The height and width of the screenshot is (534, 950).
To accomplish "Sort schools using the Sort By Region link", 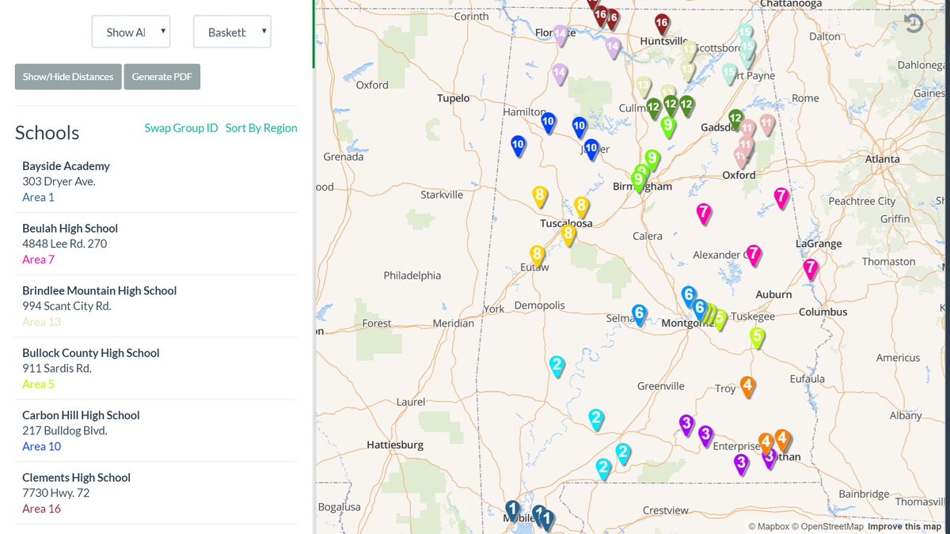I will (260, 127).
